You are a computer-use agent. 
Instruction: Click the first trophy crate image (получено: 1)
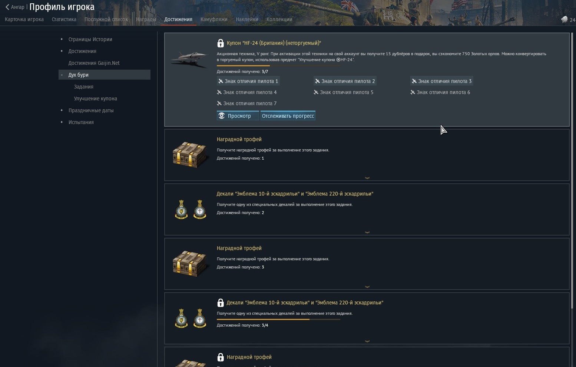[x=190, y=154]
